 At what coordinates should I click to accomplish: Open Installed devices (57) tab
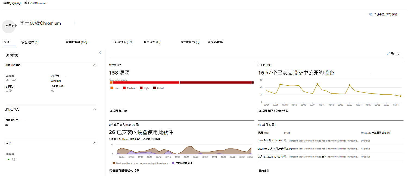tap(122, 42)
